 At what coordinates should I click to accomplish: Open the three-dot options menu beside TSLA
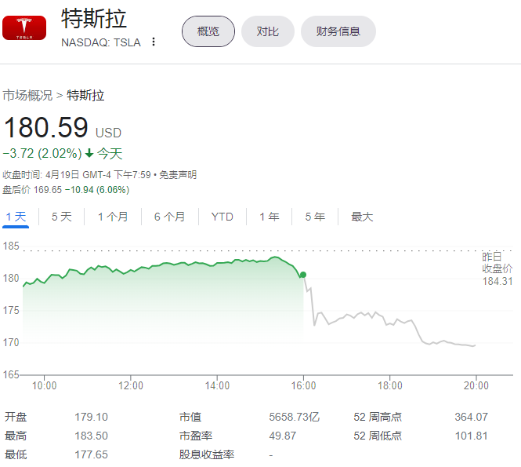click(x=154, y=42)
